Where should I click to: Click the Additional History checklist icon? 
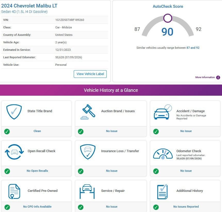pyautogui.click(x=162, y=192)
